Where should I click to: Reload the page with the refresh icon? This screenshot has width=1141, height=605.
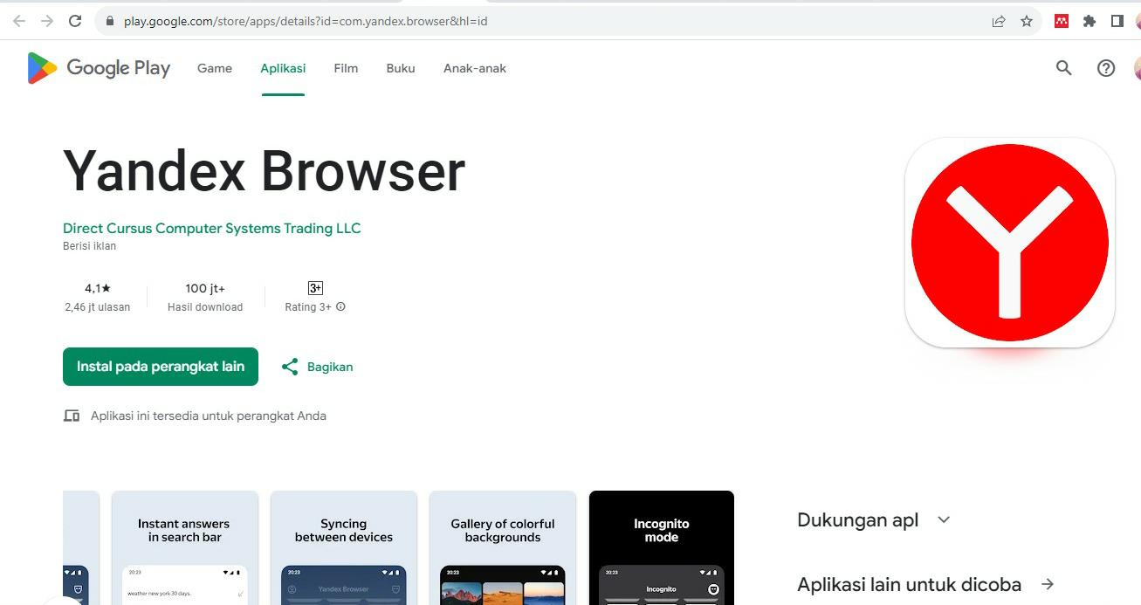pos(75,21)
